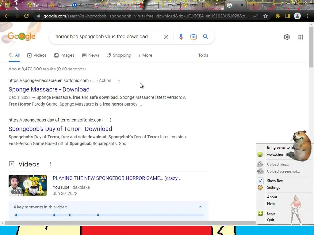Switch to the Images results tab
Viewport: 314px width, 235px height.
(x=64, y=55)
